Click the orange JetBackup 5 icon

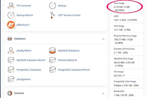(x=11, y=25)
